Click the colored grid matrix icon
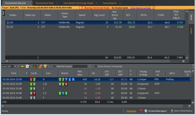The width and height of the screenshot is (195, 115). click(35, 67)
